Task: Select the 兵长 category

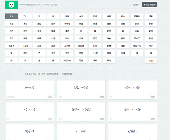Action: coord(95,60)
